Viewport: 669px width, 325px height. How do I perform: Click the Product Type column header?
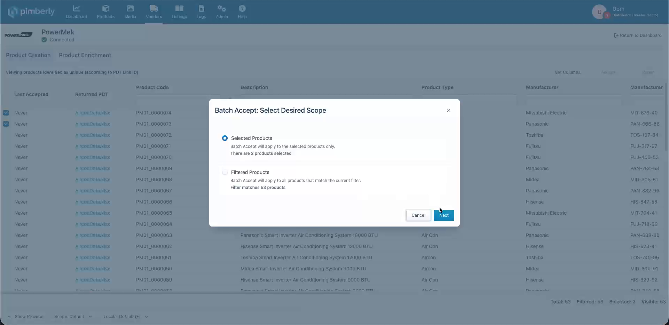click(x=438, y=87)
